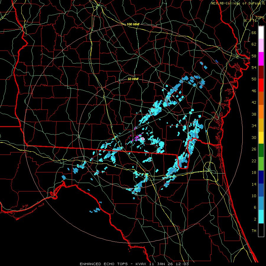The image size is (266, 266).
Task: Click the 'TOPS' legend title
Action: pyautogui.click(x=260, y=18)
